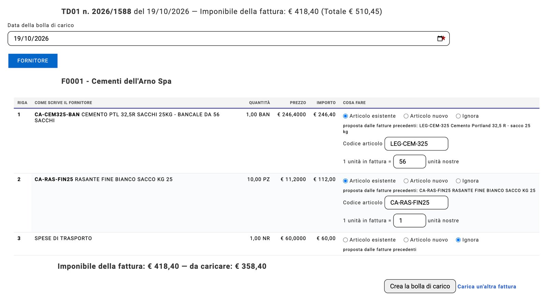Screen dimensions: 546x296
Task: Click the supplier code 'CA-CEM325-BAN' text
Action: point(57,114)
